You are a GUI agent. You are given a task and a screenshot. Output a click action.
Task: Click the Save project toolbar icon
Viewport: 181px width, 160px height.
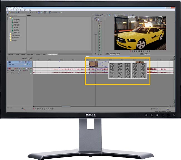(x=11, y=13)
